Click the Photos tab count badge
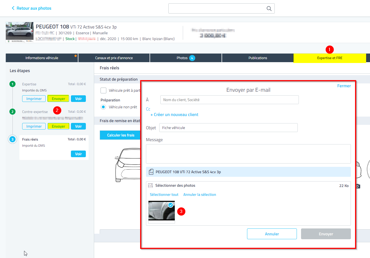The image size is (370, 258). (x=192, y=58)
